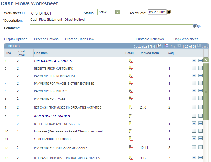This screenshot has width=211, height=162.
Task: Add a row after PAYMENTS FOR PURCHASE OF ASSETS
Action: coord(194,147)
